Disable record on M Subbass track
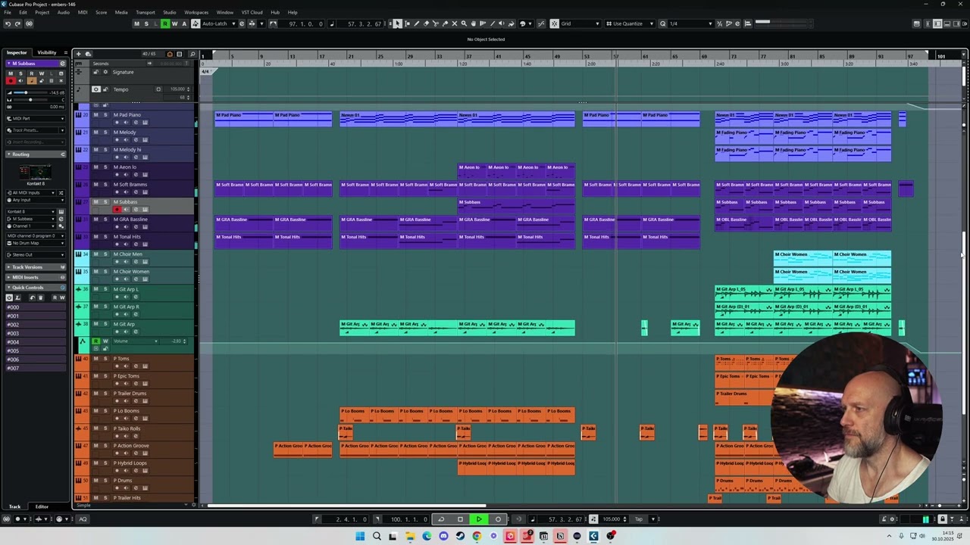The width and height of the screenshot is (970, 545). click(x=117, y=210)
